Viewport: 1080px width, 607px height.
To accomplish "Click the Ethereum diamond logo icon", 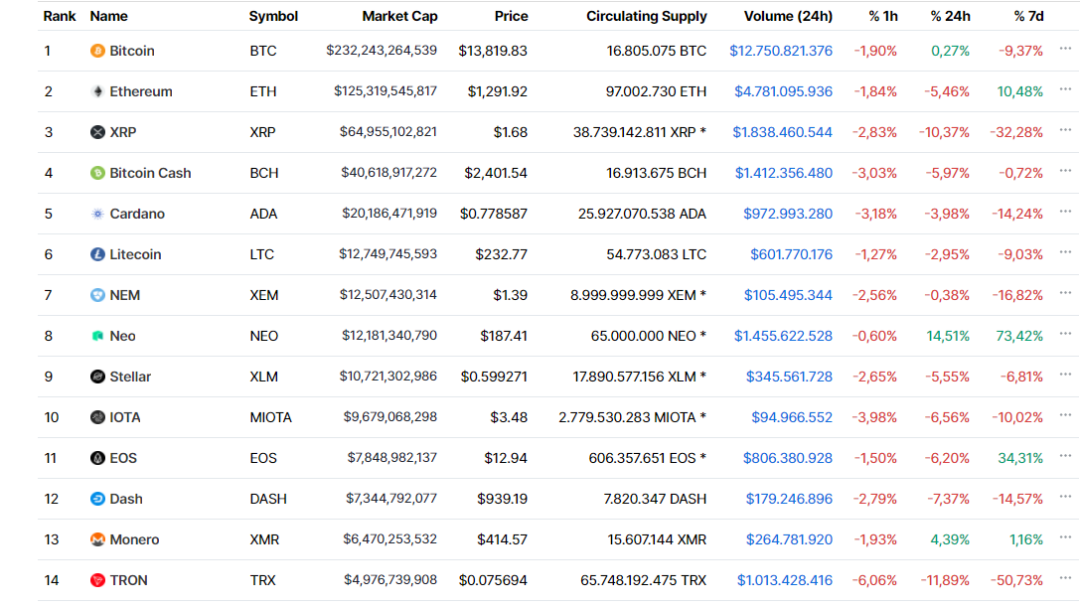I will pos(97,91).
